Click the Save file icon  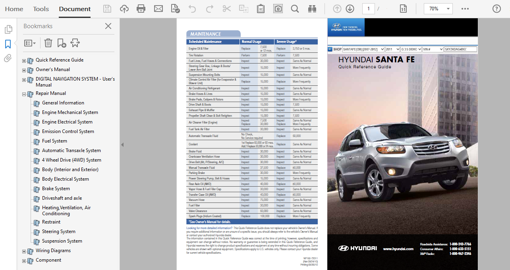coord(107,9)
